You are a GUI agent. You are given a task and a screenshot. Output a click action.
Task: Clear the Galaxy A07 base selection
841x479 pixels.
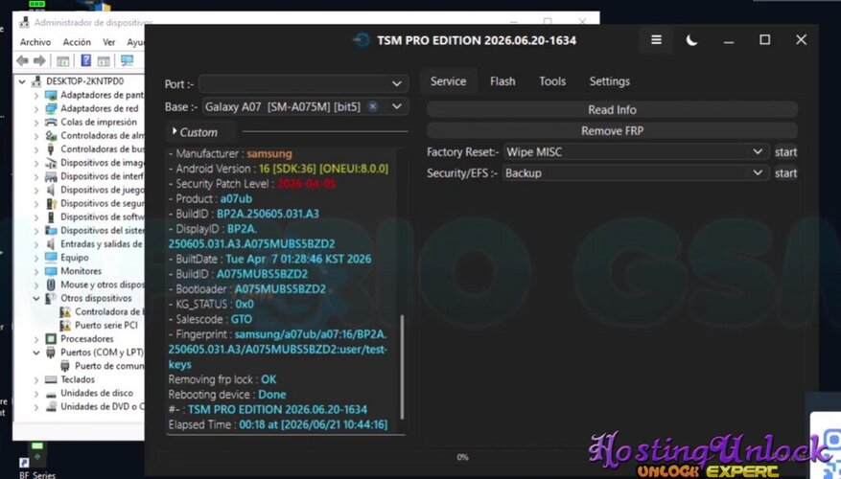373,106
